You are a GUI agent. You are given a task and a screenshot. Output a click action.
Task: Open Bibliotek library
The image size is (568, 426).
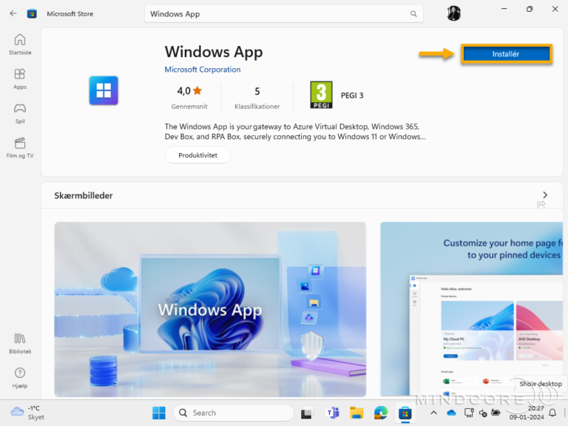coord(20,343)
